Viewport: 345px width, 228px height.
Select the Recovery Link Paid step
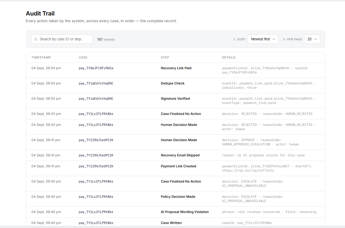pos(176,68)
